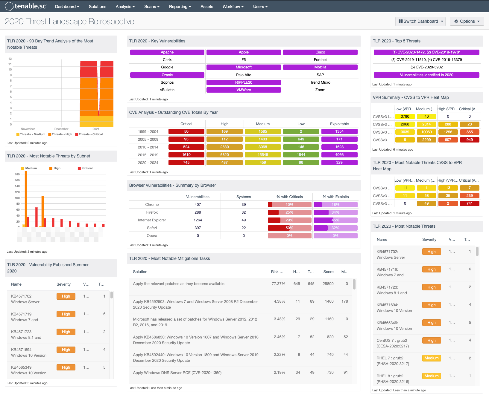Image resolution: width=489 pixels, height=406 pixels.
Task: Click the VMWare vulnerability cell
Action: 244,90
